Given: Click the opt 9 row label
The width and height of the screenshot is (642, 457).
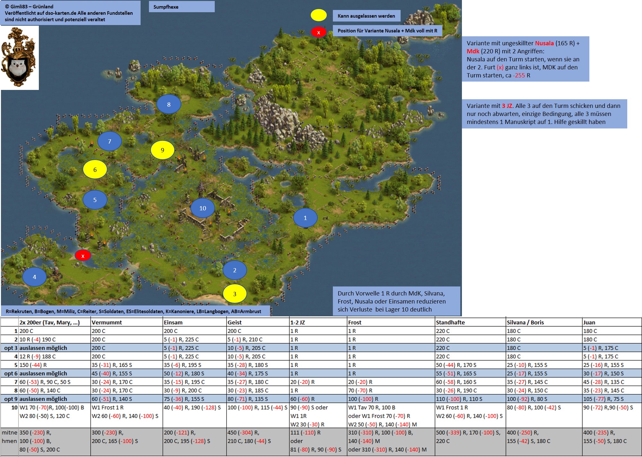Looking at the screenshot, I should click(x=10, y=399).
